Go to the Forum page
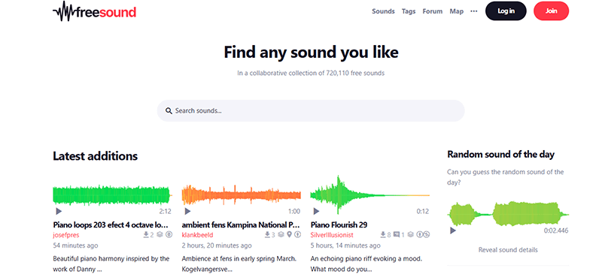This screenshot has height=274, width=602. 432,11
